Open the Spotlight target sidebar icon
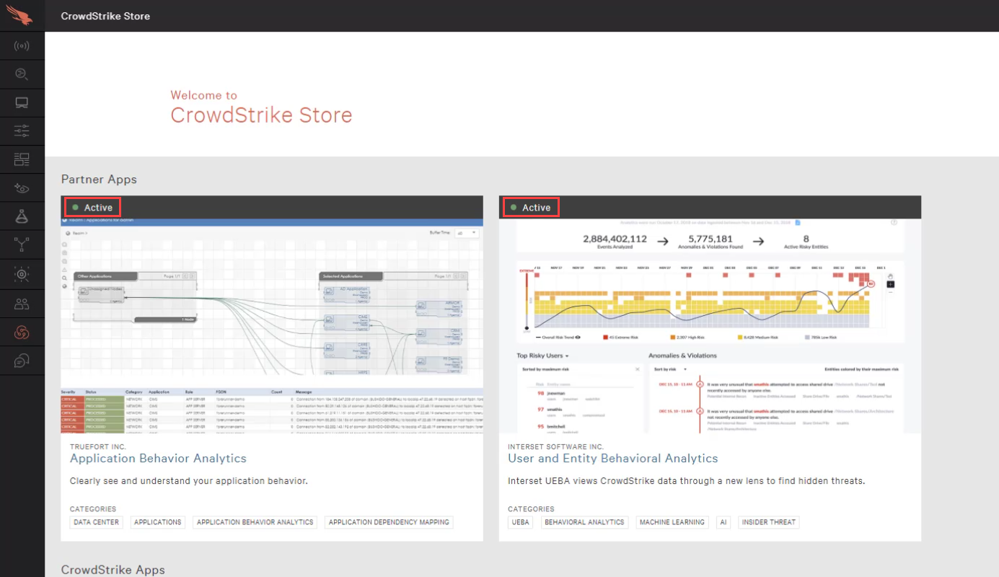This screenshot has height=577, width=999. tap(22, 274)
